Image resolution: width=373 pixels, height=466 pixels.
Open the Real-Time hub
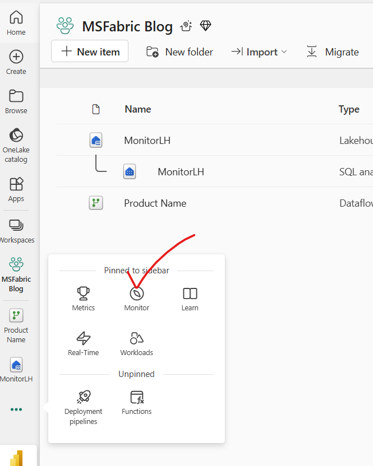click(x=84, y=343)
